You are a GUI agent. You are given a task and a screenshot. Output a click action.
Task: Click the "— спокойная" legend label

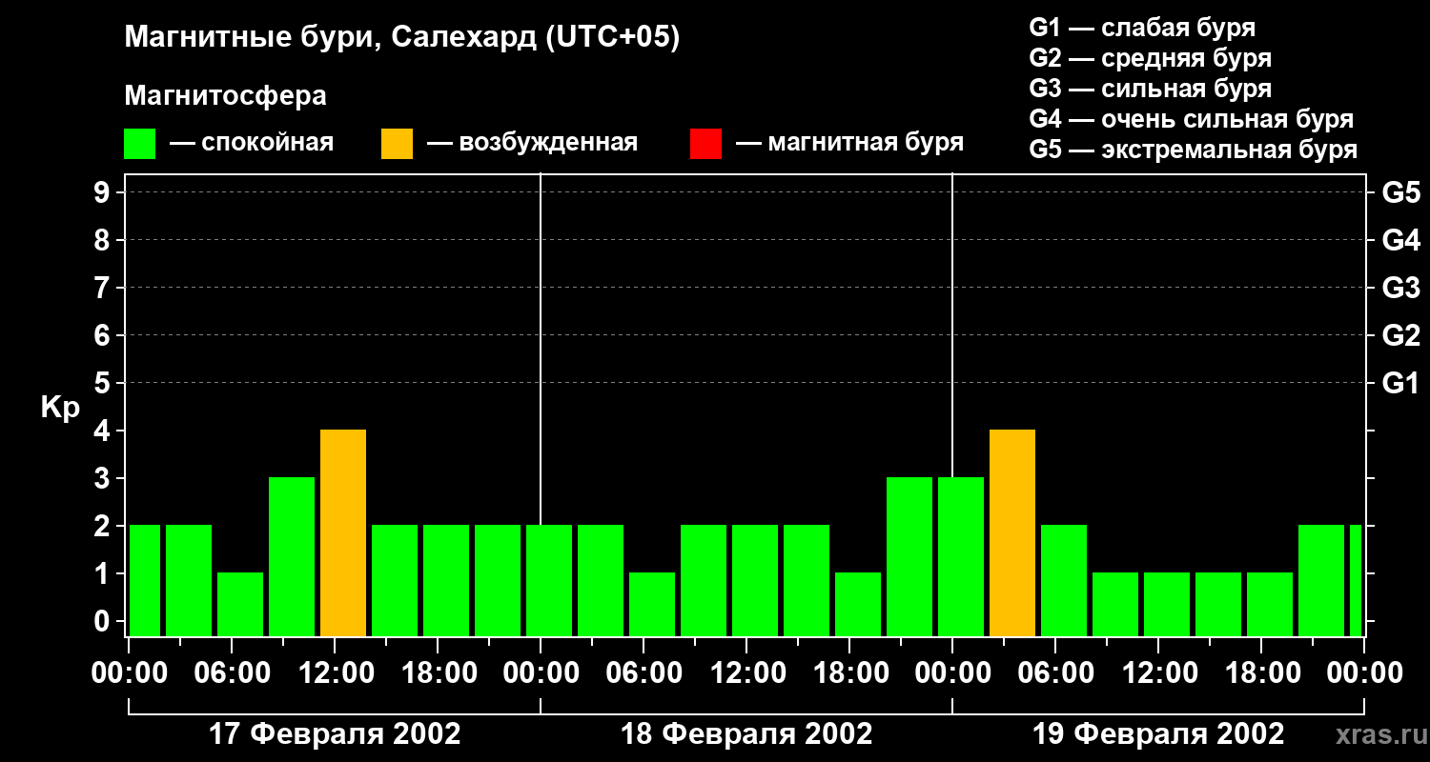tap(252, 143)
